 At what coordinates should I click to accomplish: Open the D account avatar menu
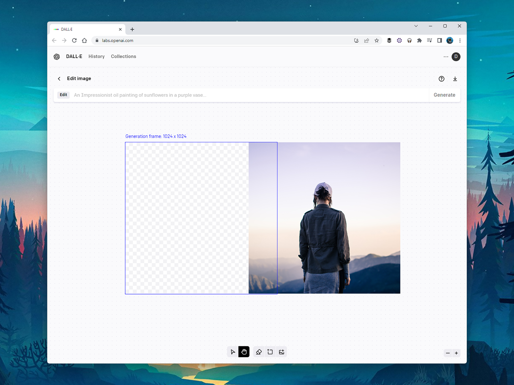(456, 57)
